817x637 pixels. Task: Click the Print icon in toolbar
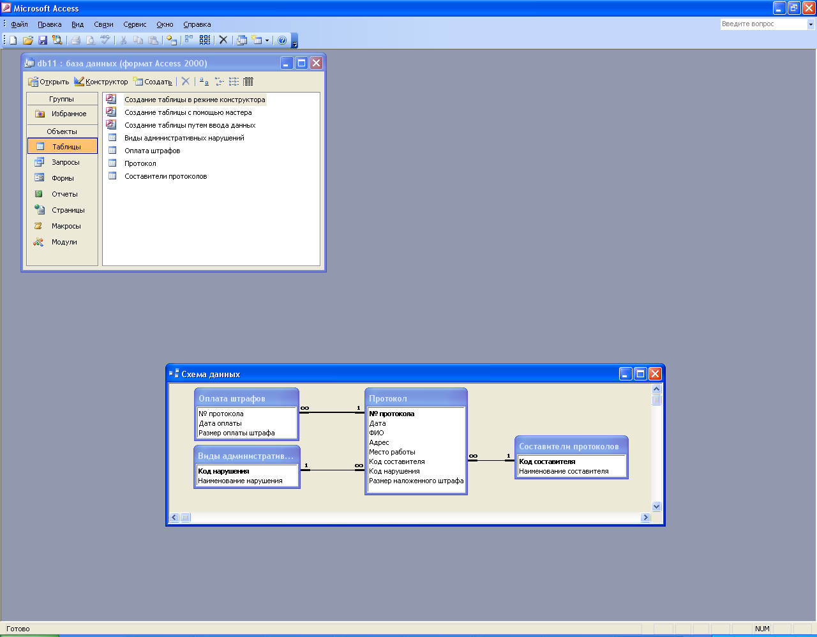tap(76, 40)
